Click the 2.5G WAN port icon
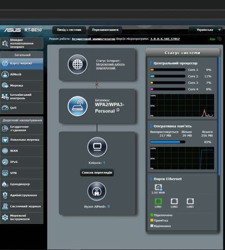 pos(158,187)
